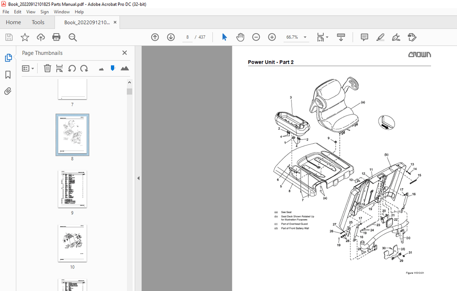Switch to the Tools tab
The height and width of the screenshot is (291, 457).
[38, 22]
